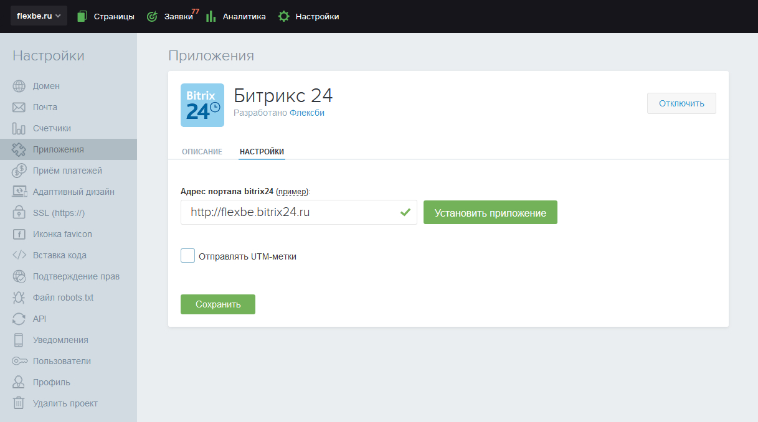The image size is (758, 422).
Task: Click the envelope icon for Почта
Action: pyautogui.click(x=19, y=107)
